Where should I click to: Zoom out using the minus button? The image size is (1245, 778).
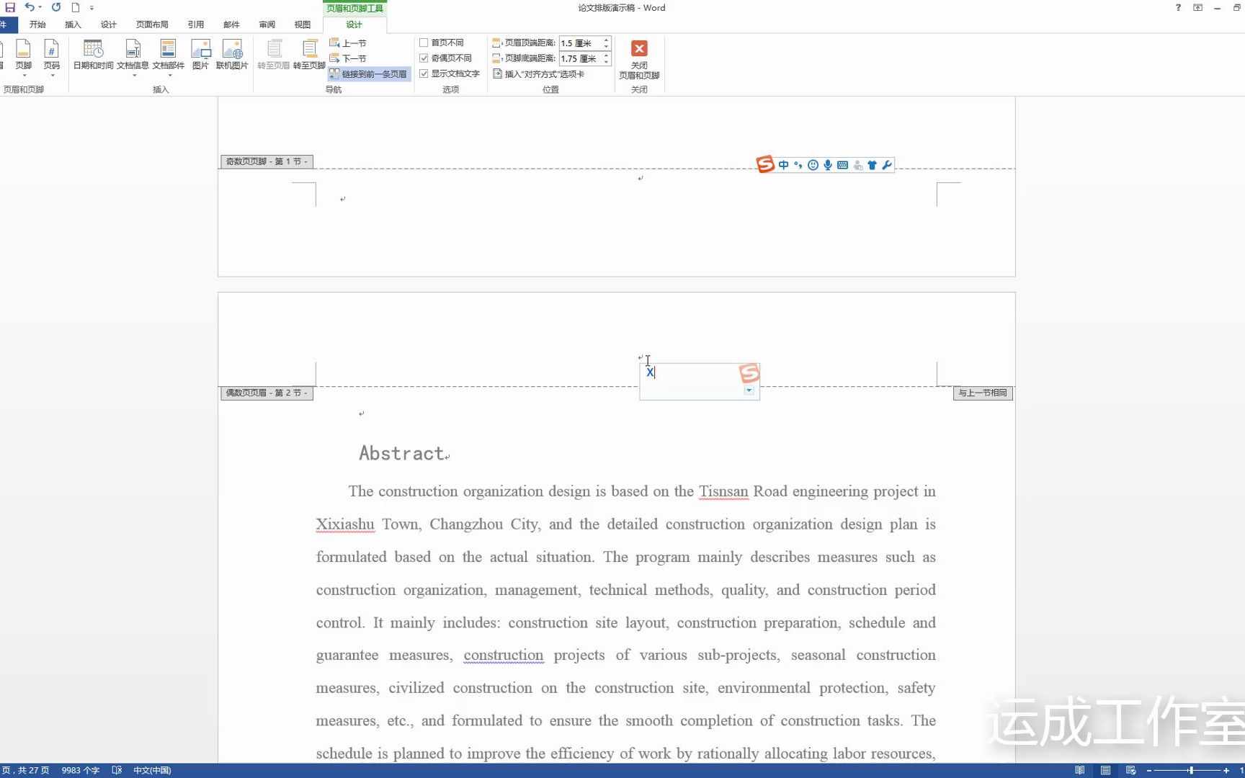(x=1149, y=770)
